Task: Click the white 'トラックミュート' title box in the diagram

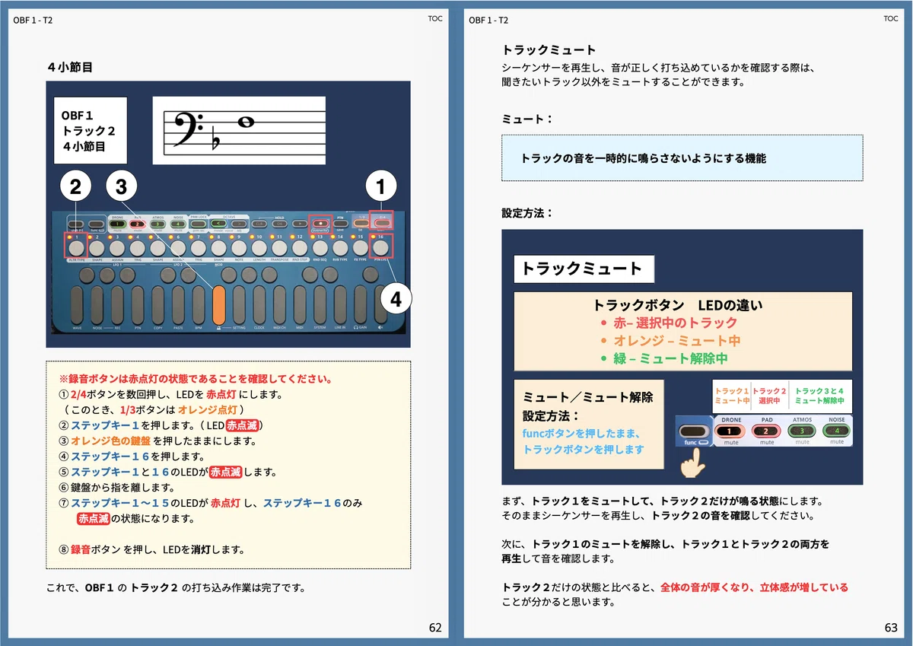Action: click(584, 269)
